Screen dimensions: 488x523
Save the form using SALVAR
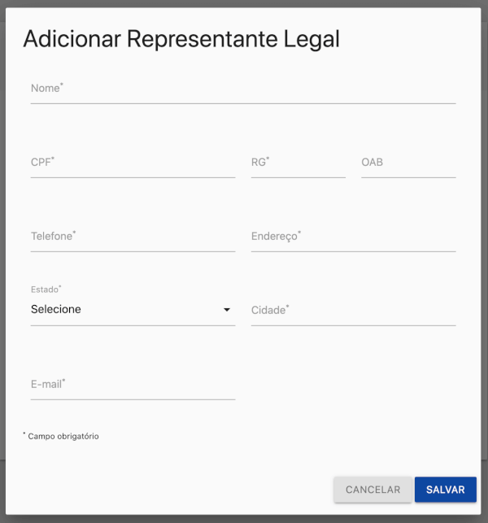tap(446, 490)
